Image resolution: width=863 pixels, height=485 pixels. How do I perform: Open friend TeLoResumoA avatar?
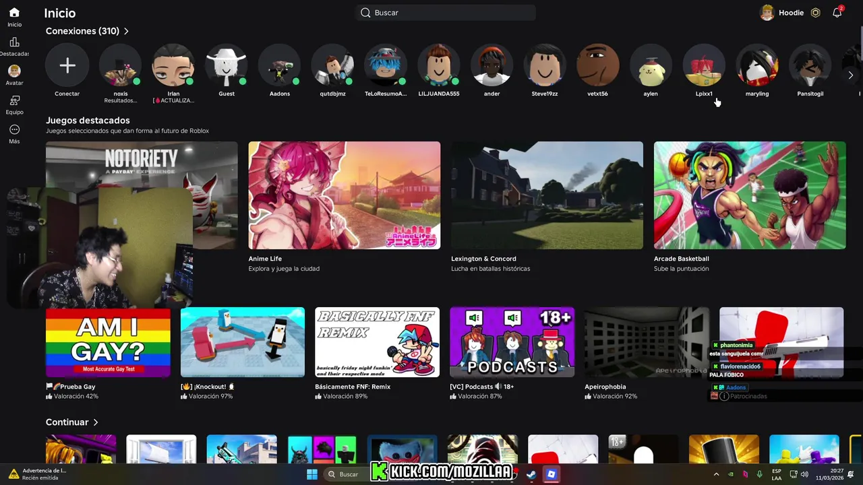click(x=386, y=65)
